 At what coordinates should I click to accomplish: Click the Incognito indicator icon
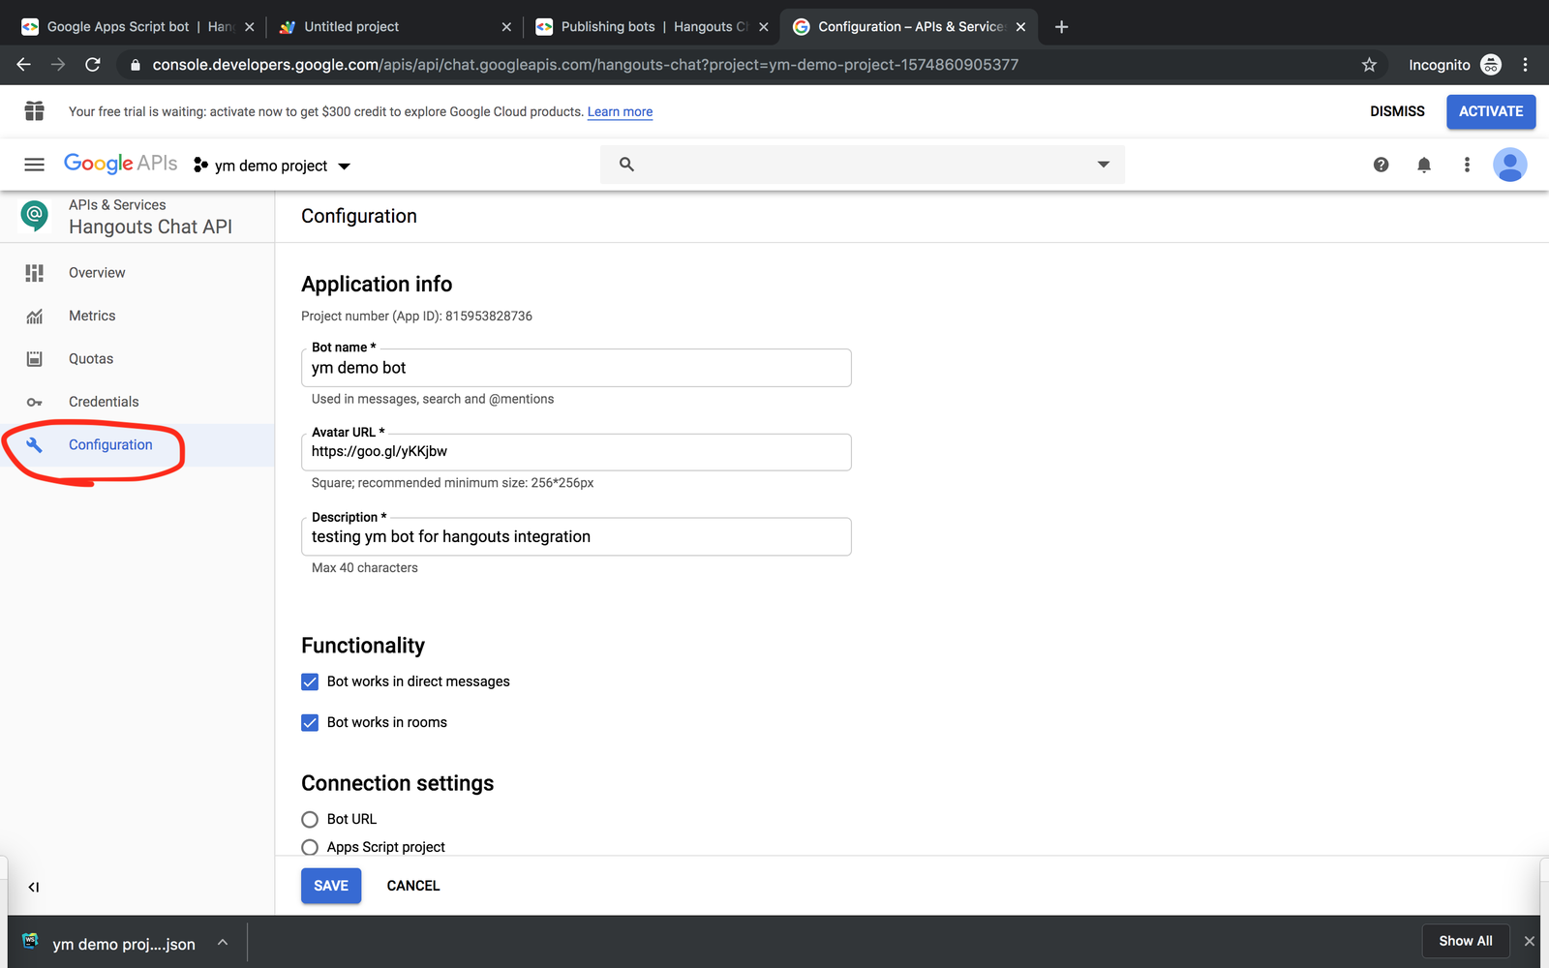1491,65
